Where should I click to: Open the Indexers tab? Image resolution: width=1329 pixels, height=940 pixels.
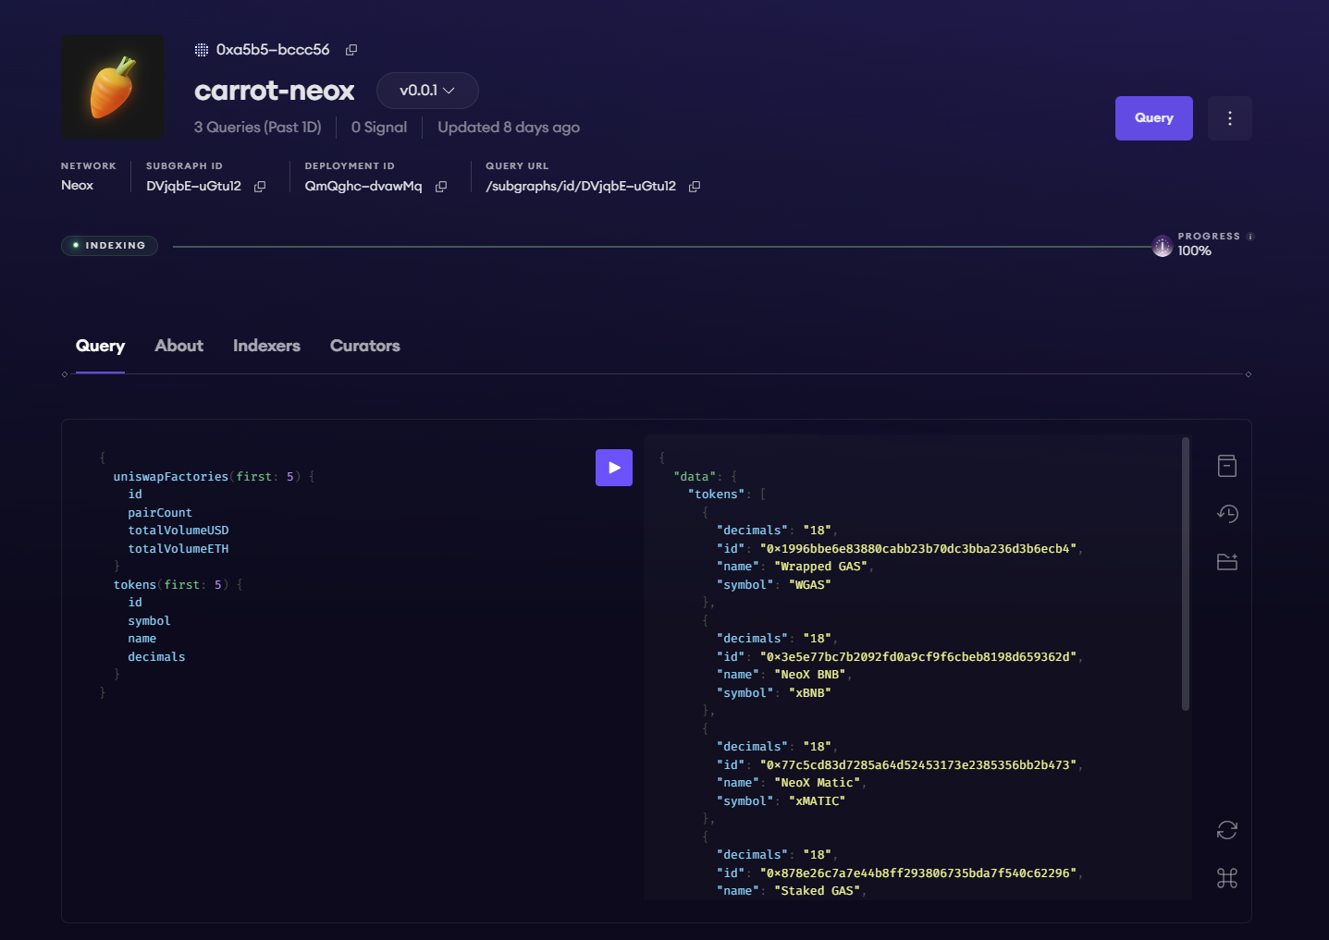[x=266, y=346]
